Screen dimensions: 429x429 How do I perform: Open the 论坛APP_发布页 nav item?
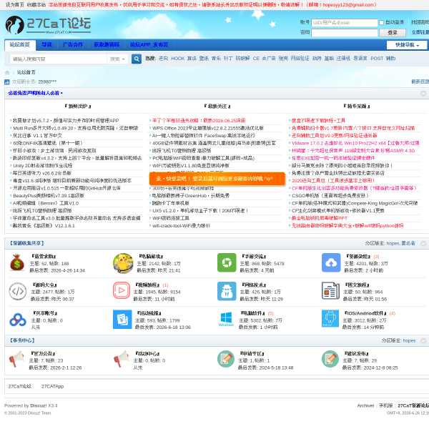(149, 44)
